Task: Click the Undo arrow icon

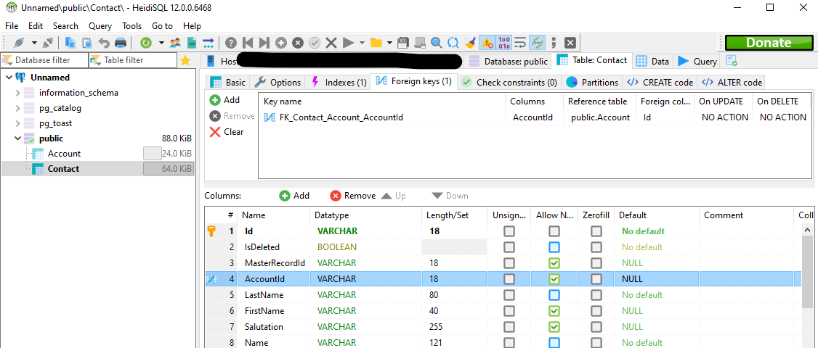Action: [x=104, y=42]
